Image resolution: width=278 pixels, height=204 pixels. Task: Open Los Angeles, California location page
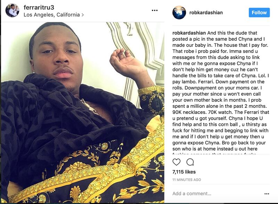pyautogui.click(x=51, y=15)
